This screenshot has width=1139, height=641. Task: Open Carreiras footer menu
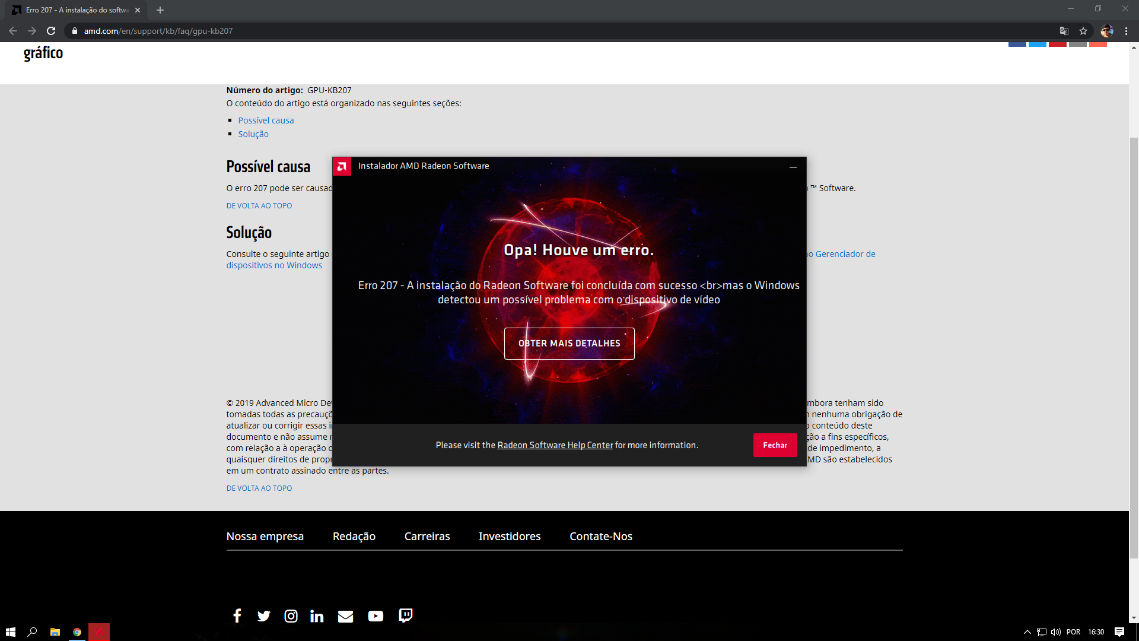click(x=427, y=537)
